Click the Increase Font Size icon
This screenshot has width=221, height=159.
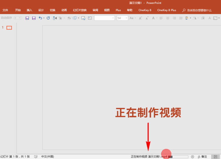140,18
